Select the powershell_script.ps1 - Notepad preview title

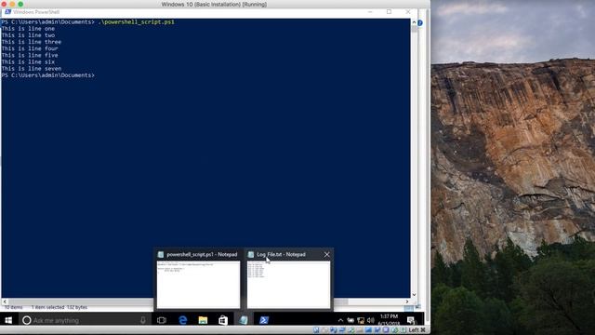pyautogui.click(x=202, y=254)
